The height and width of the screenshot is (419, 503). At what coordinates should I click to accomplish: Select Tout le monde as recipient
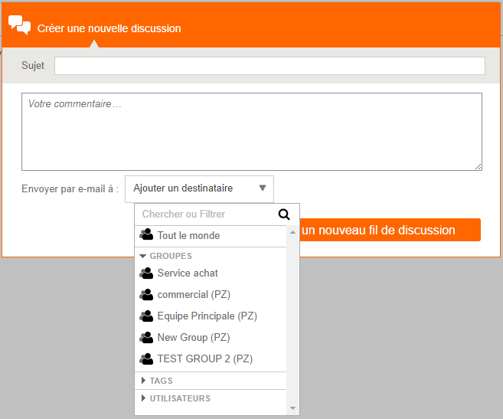[x=188, y=235]
